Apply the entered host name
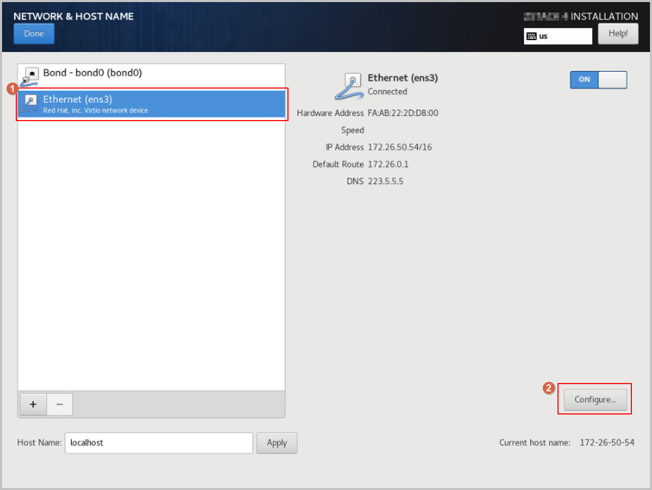 point(277,443)
